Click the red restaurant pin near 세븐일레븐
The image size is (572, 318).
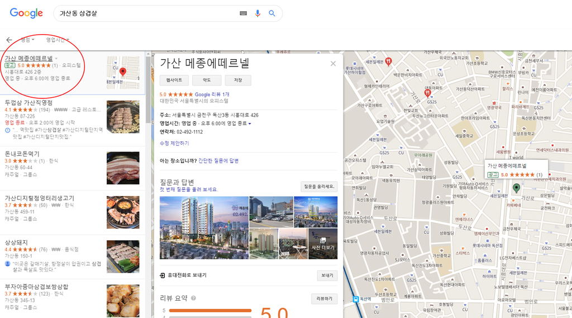(x=389, y=61)
